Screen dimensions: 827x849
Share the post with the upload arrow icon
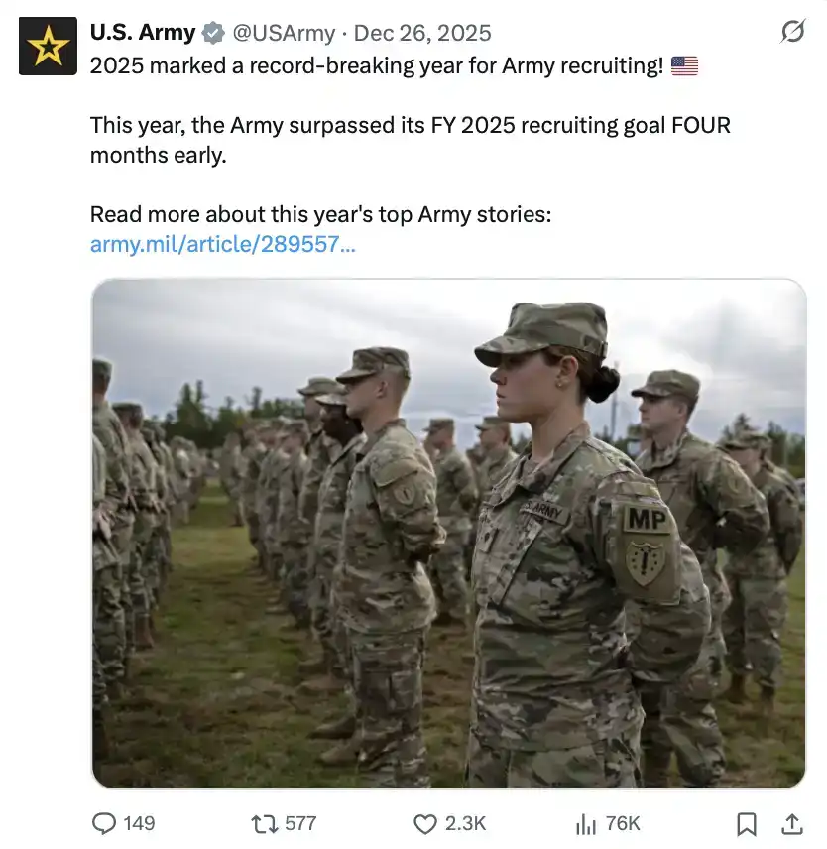coord(792,823)
